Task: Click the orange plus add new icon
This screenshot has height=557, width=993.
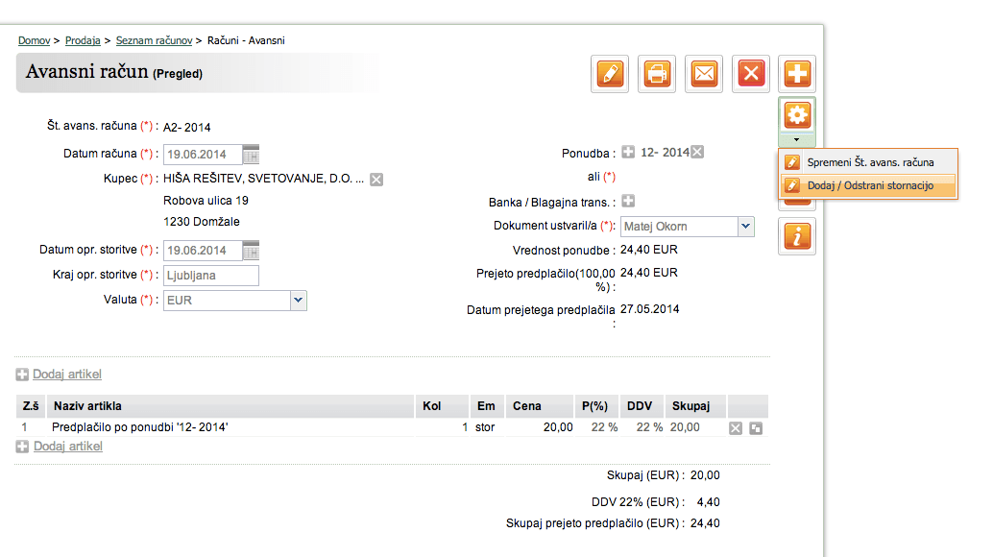Action: [x=797, y=74]
